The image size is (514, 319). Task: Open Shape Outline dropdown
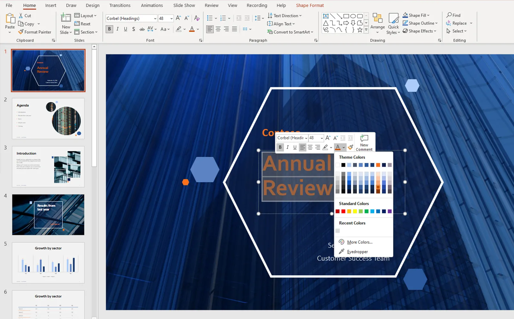tap(420, 23)
